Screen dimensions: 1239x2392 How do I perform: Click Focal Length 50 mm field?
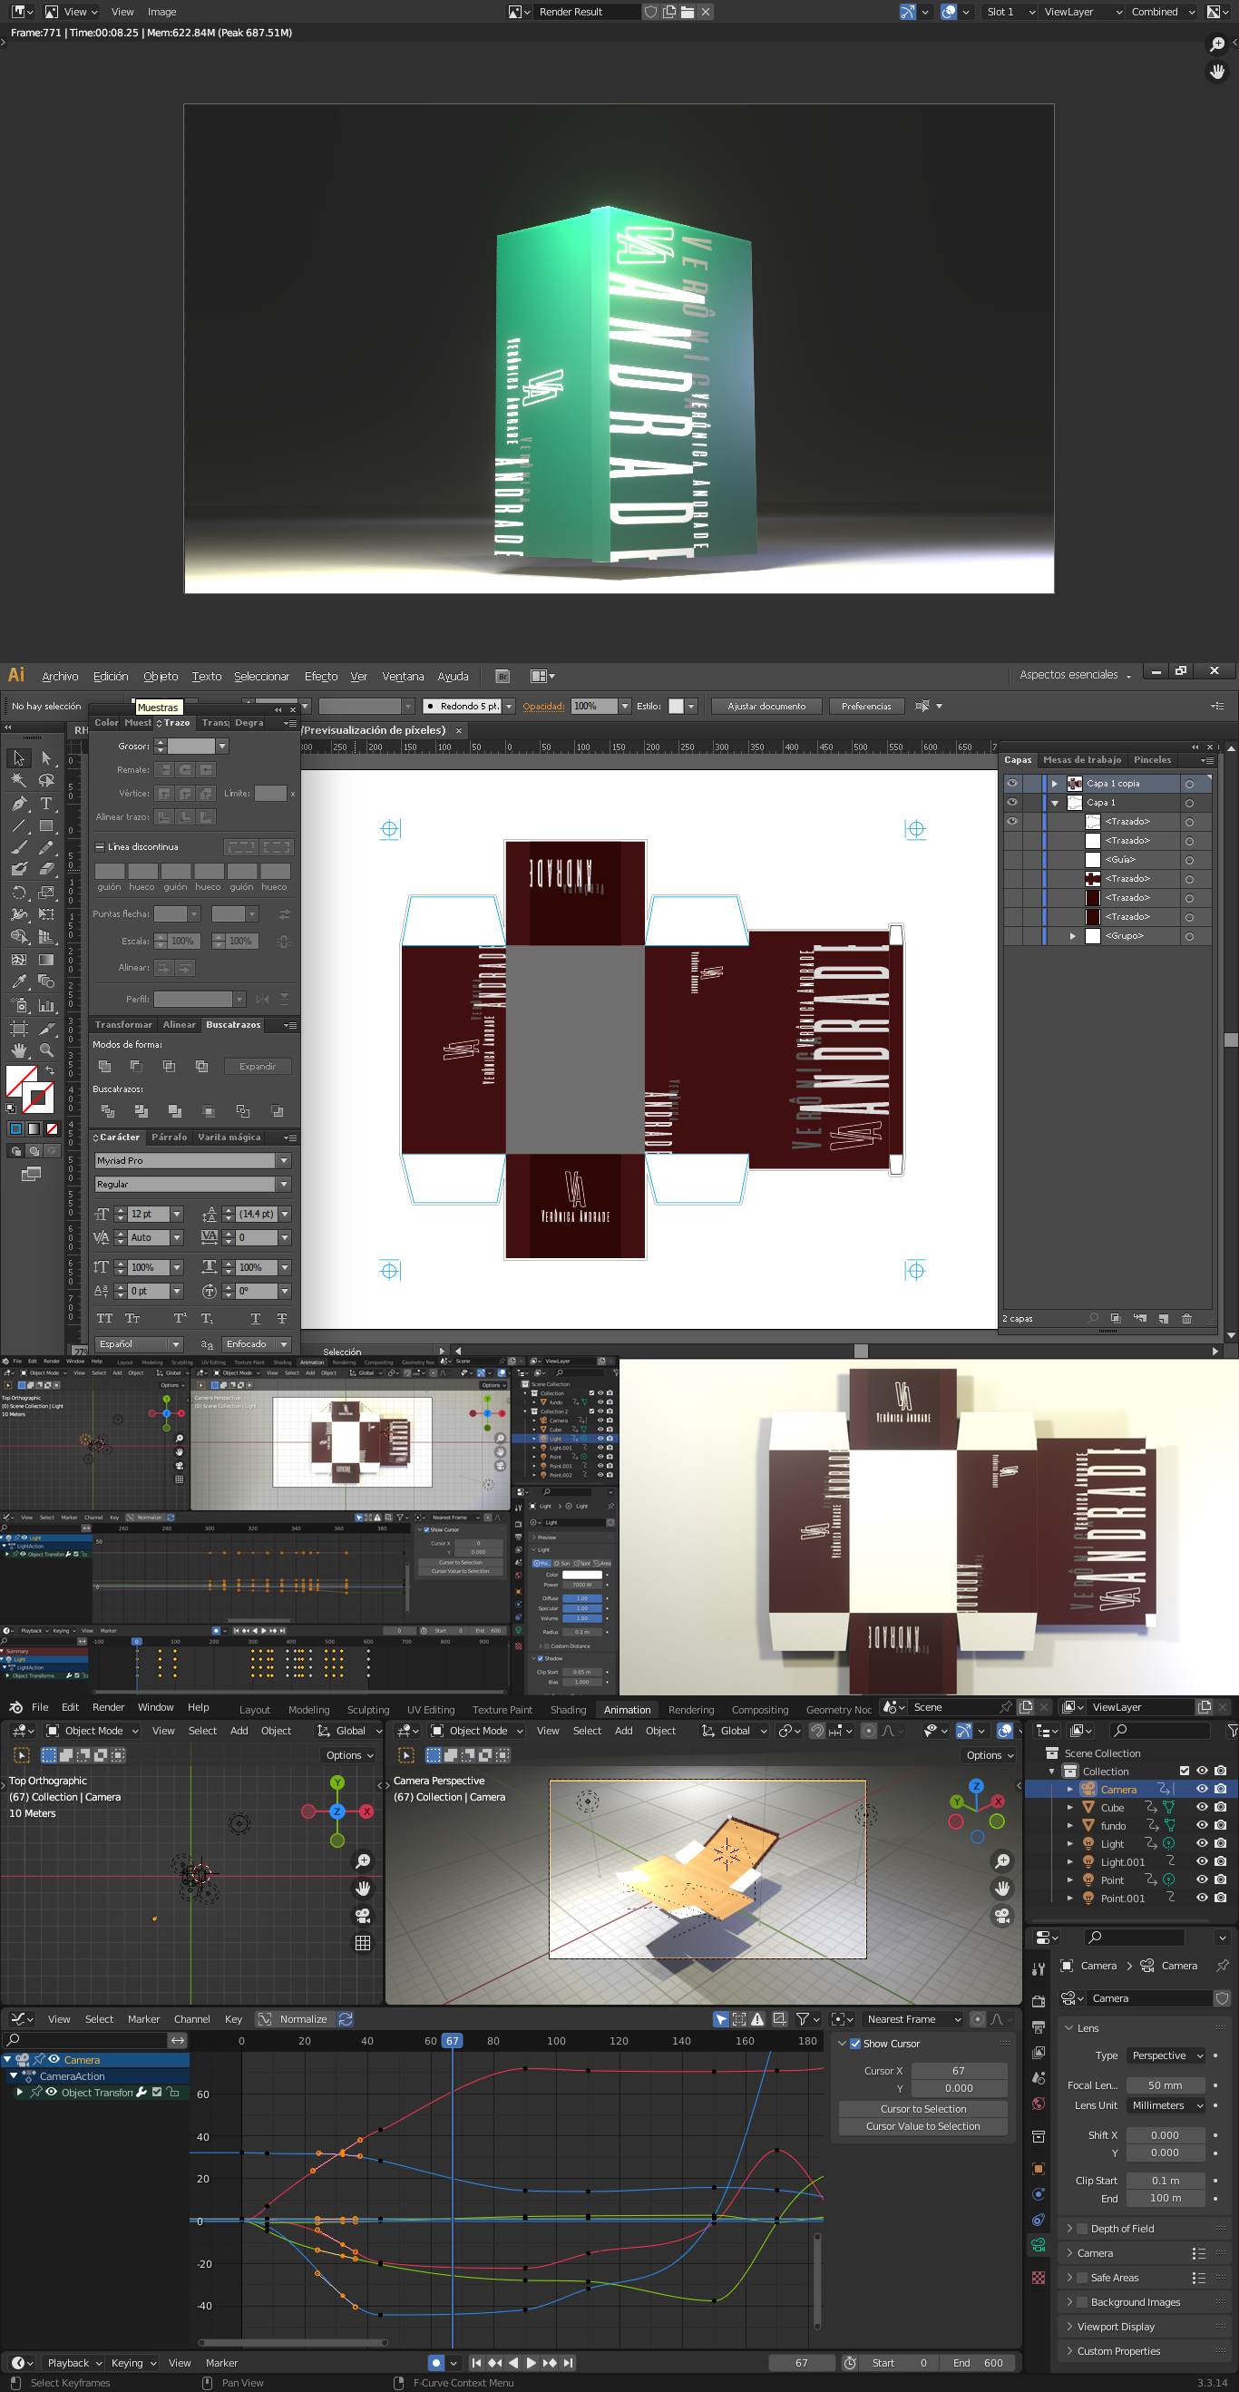[1165, 2084]
